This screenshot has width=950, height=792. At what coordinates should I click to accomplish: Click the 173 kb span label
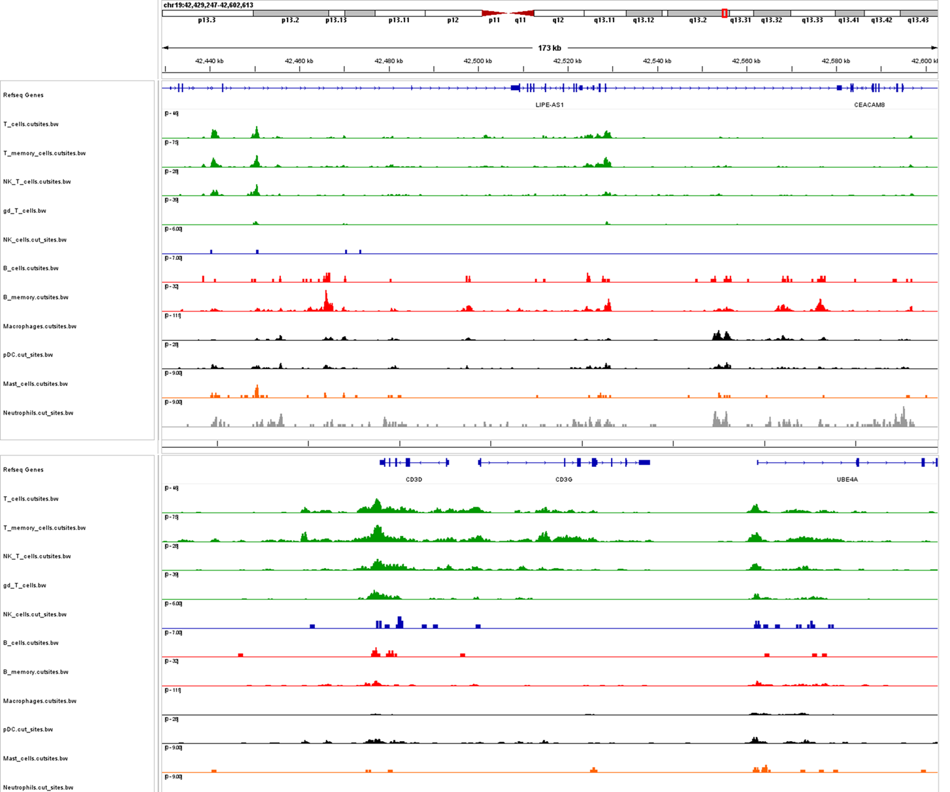[x=549, y=48]
